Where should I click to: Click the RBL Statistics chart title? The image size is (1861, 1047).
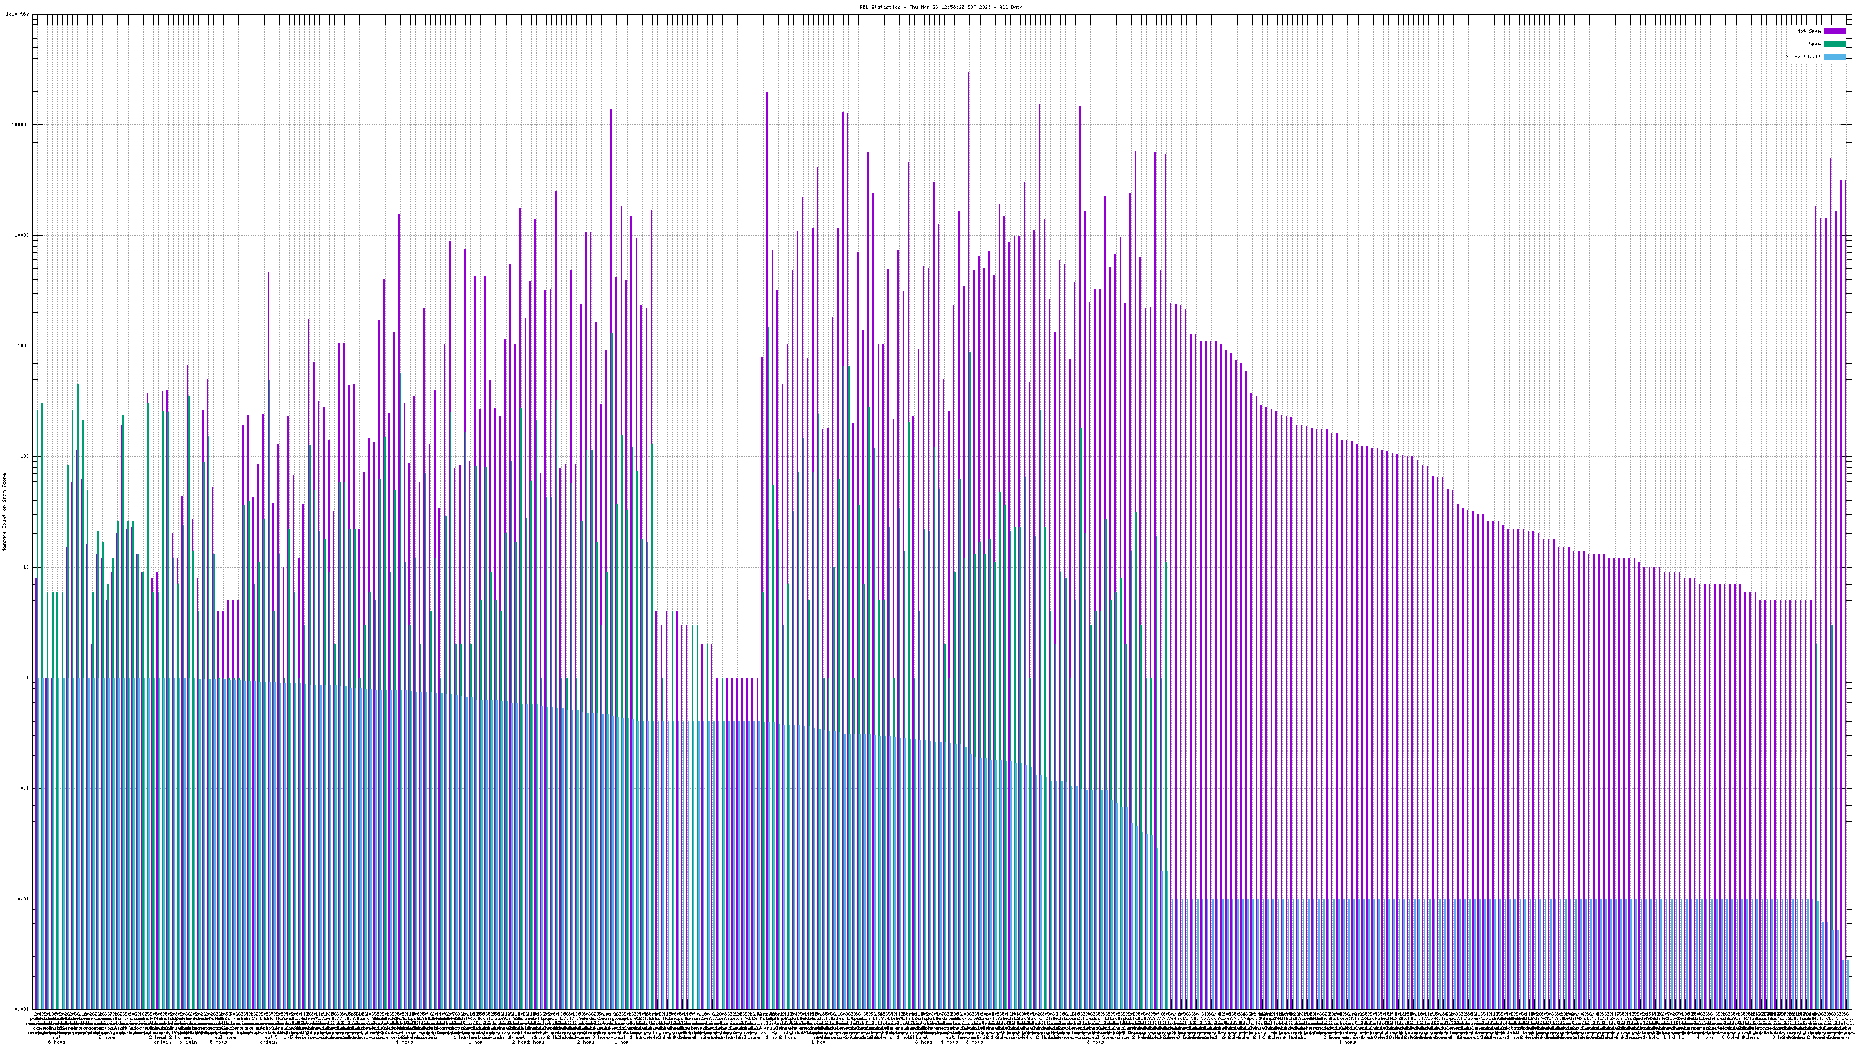[940, 7]
